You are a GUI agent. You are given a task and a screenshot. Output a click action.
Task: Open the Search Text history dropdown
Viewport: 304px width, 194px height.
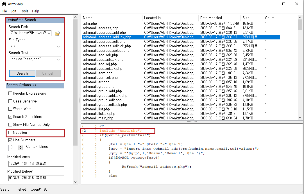tap(58, 59)
